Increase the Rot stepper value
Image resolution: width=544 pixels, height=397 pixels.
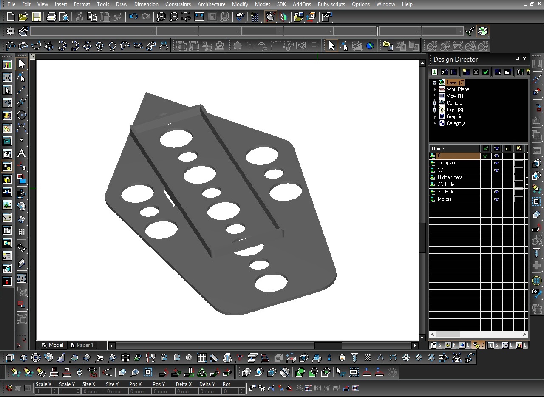click(241, 390)
